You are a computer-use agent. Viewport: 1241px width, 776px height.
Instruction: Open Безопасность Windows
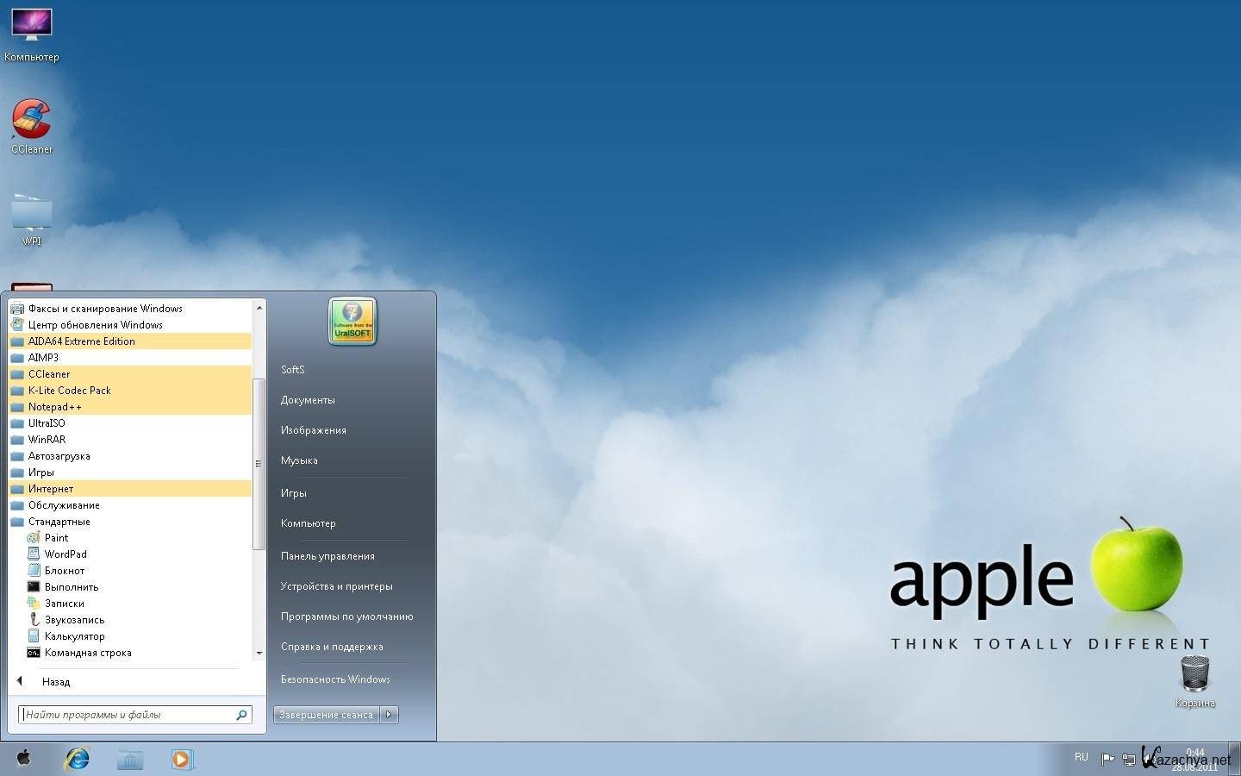click(x=335, y=679)
